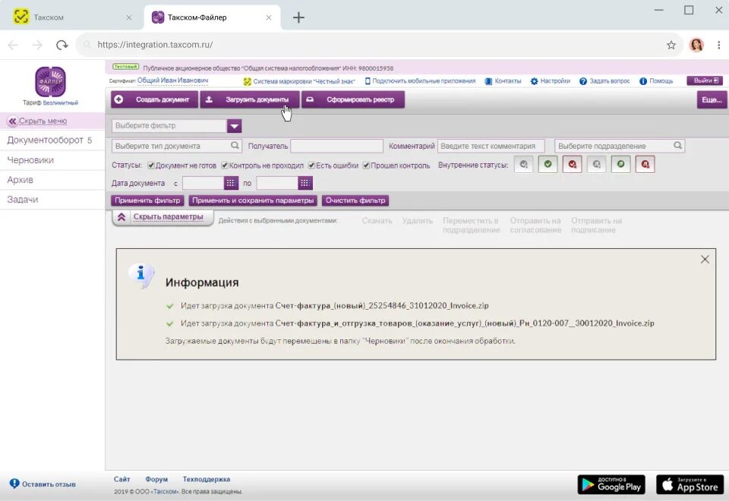Open calendar for end date 'по'
The image size is (729, 501).
click(x=305, y=183)
